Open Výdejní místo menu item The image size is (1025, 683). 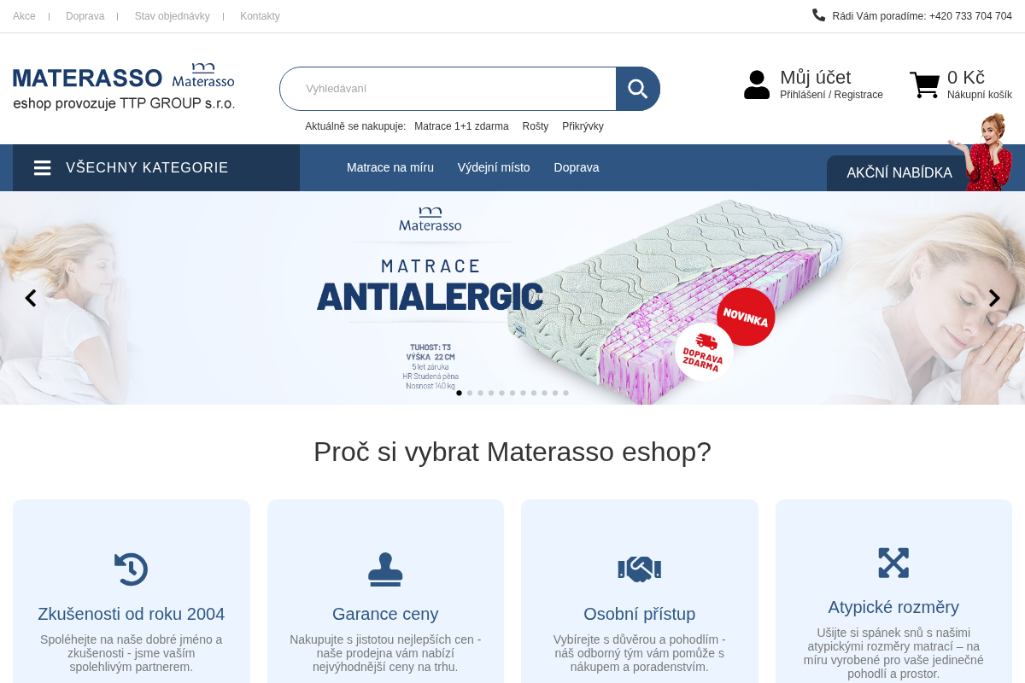point(494,167)
